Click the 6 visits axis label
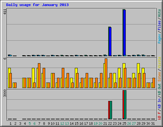 tap(5, 58)
